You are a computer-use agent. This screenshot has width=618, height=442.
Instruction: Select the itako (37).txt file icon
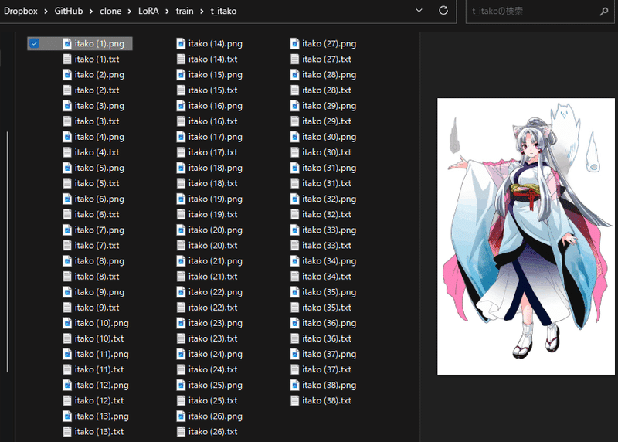295,369
